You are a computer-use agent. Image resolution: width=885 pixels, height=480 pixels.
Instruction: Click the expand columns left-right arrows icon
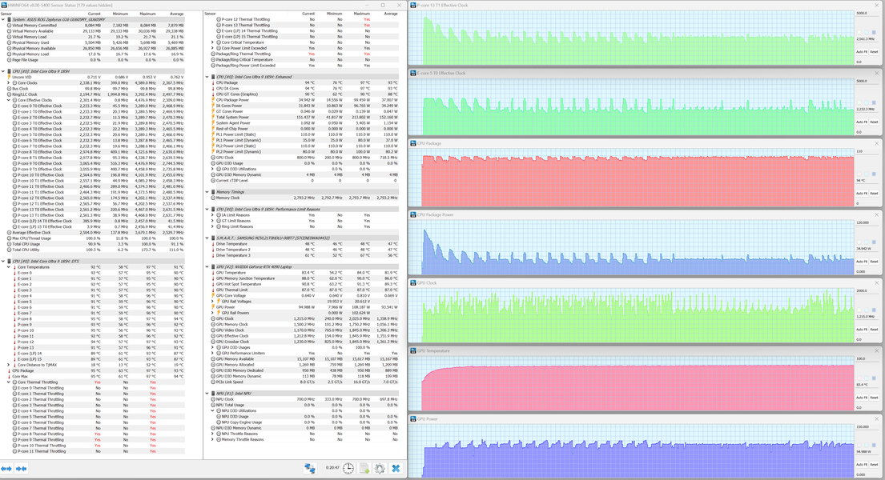[6, 469]
